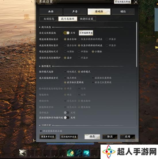Screen dimensions: 158x159
Task: Choose the 大图标 icon size
Action: (69, 52)
